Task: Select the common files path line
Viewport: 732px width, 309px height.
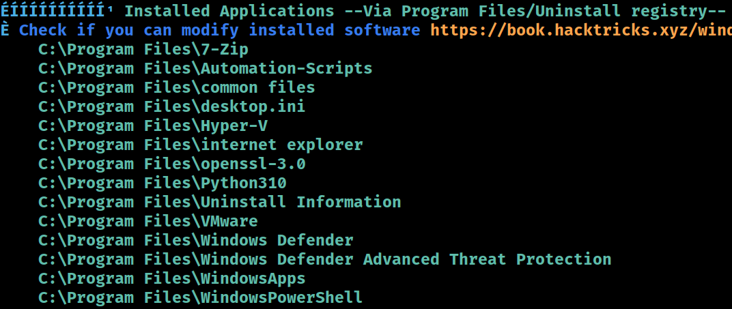Action: point(176,87)
